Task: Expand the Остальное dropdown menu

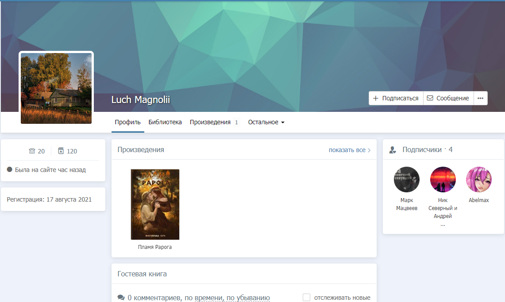Action: [x=266, y=122]
